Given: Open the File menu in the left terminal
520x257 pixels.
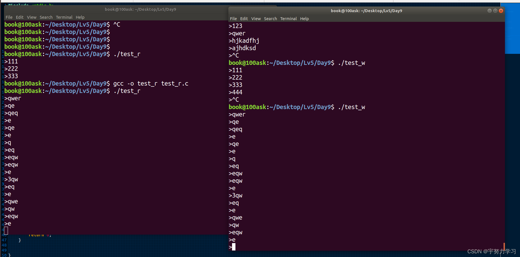Looking at the screenshot, I should pos(9,17).
